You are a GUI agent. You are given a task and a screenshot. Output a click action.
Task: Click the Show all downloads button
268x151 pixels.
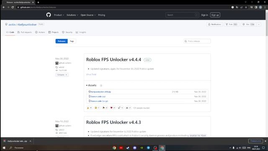[x=255, y=141]
